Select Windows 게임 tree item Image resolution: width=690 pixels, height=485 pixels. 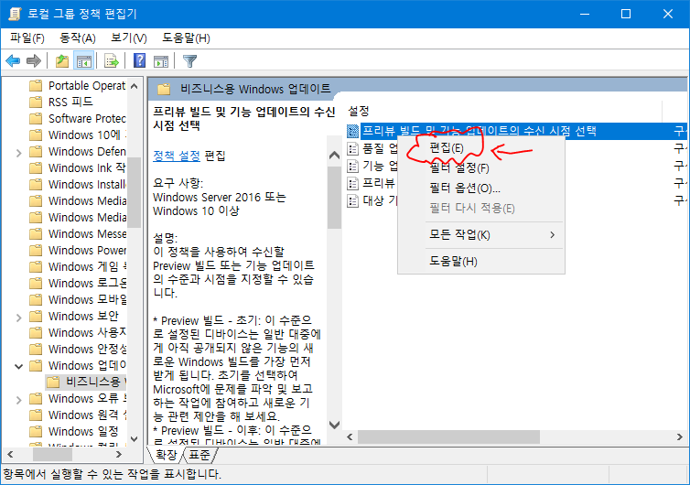87,266
